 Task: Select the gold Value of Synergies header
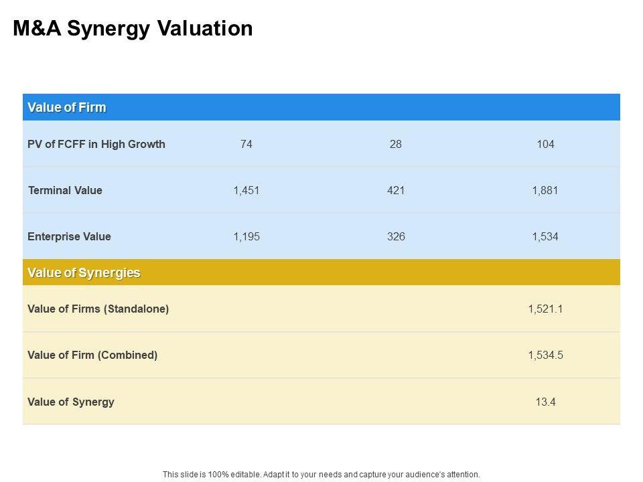(x=84, y=273)
